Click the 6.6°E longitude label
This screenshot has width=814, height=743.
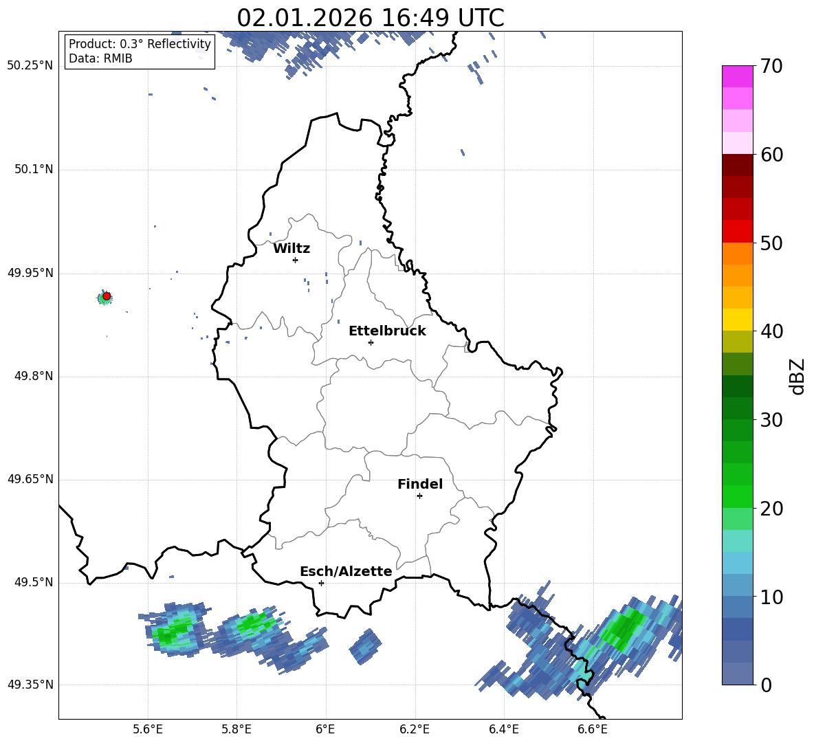pos(593,729)
